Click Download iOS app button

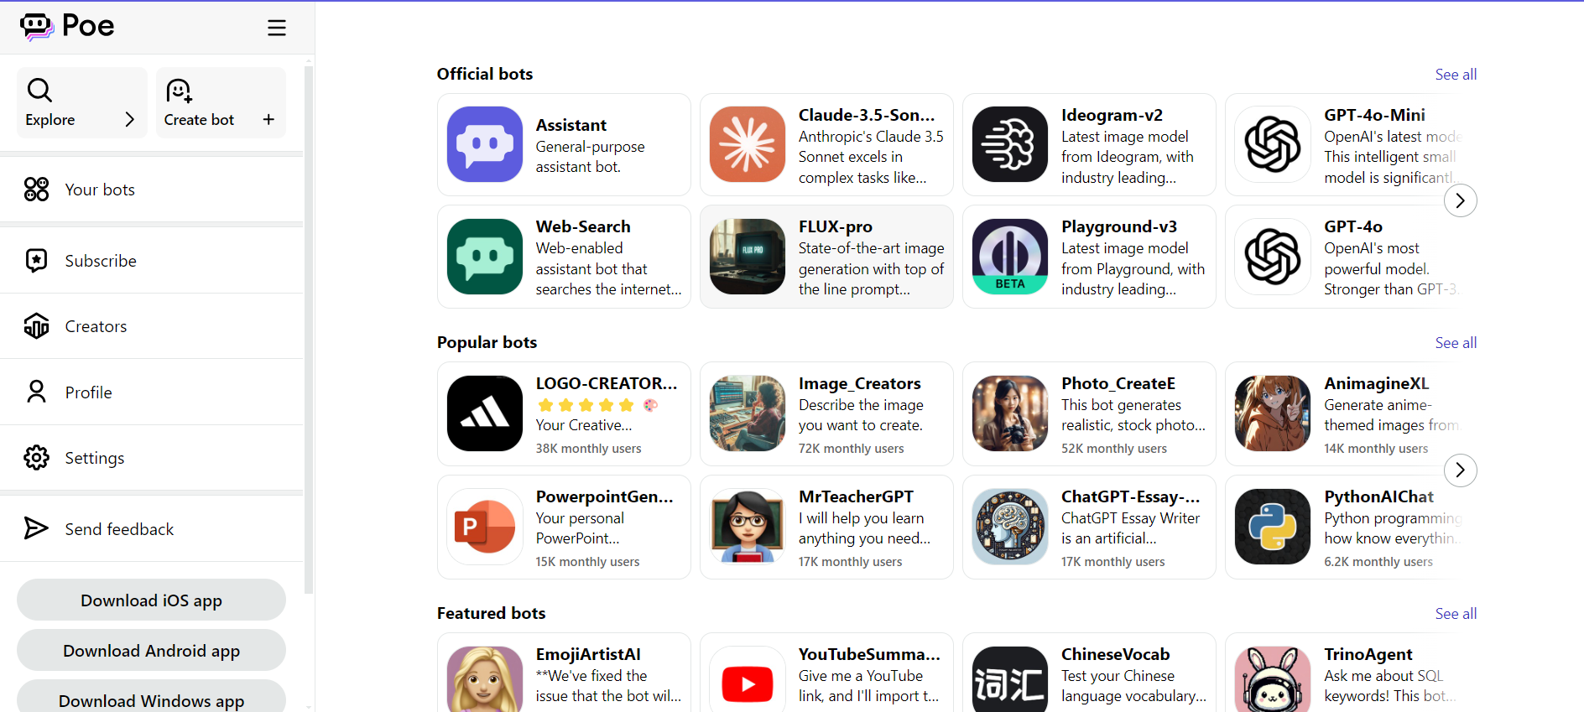pos(151,600)
